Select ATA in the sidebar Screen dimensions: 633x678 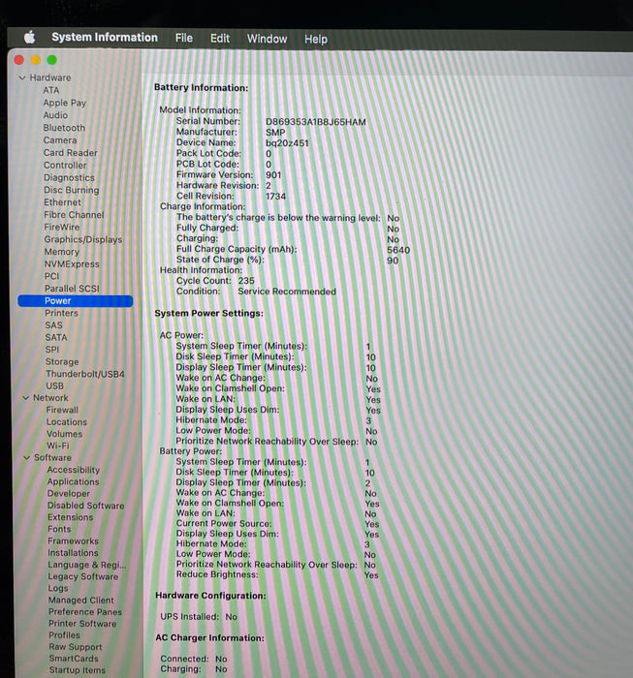[x=51, y=90]
